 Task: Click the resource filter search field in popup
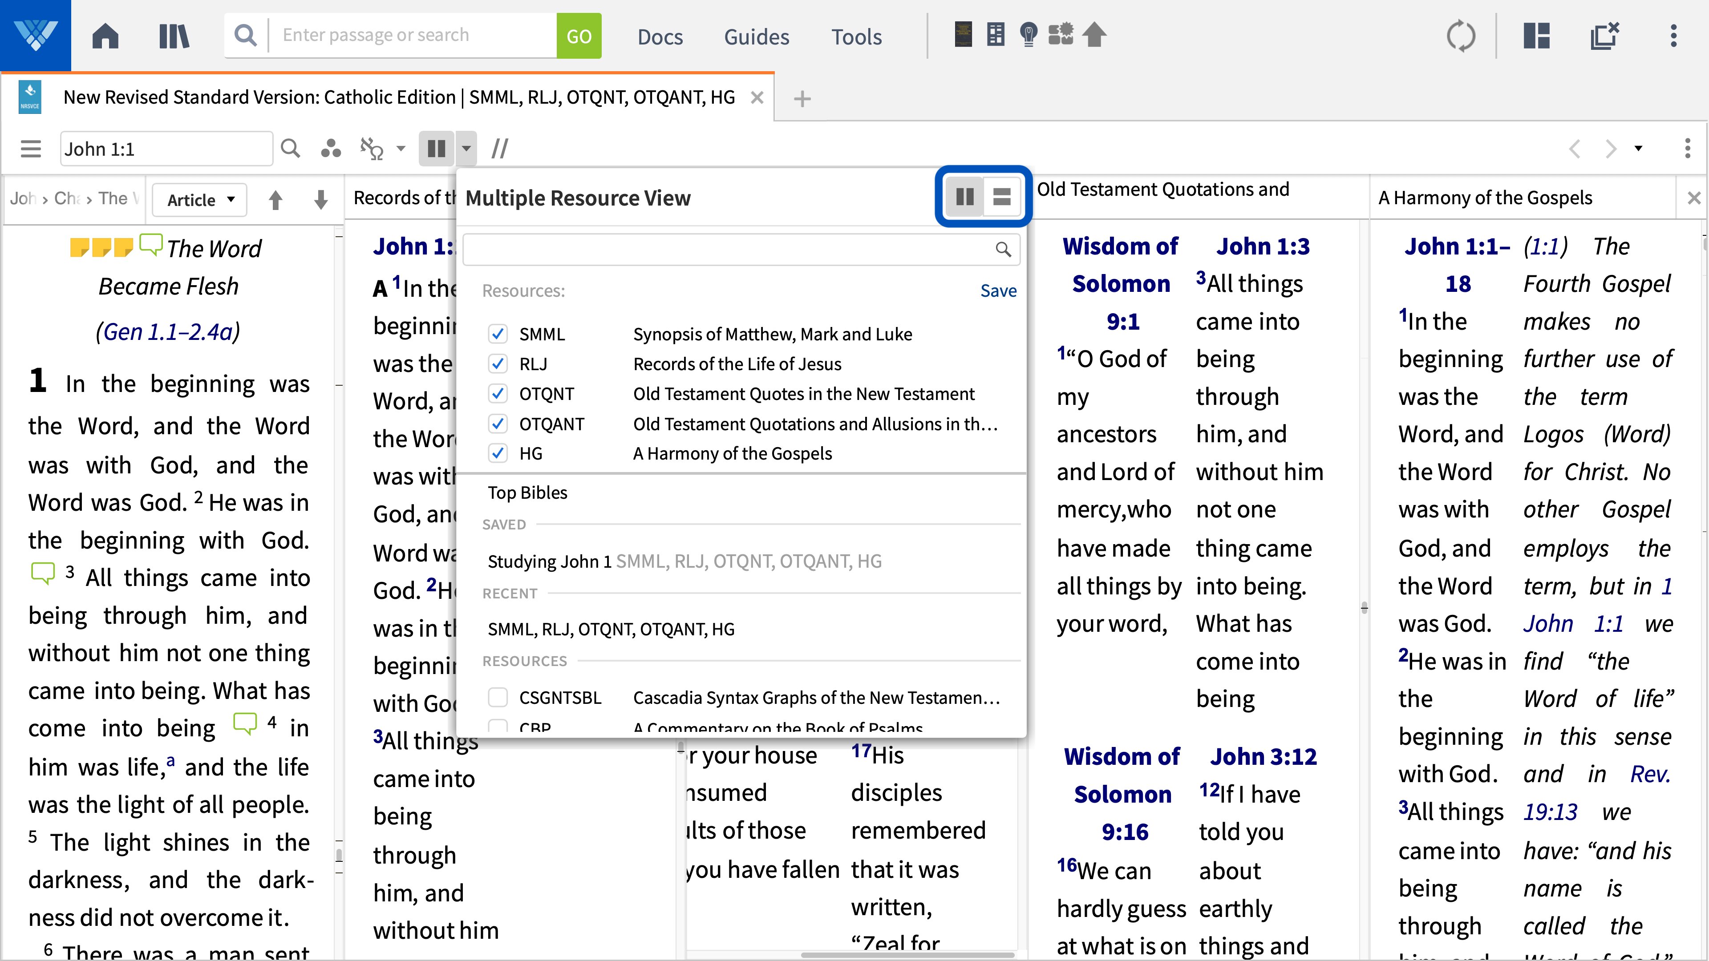click(x=741, y=249)
